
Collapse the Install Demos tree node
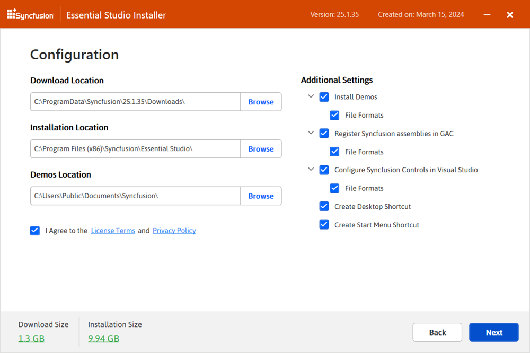[311, 96]
